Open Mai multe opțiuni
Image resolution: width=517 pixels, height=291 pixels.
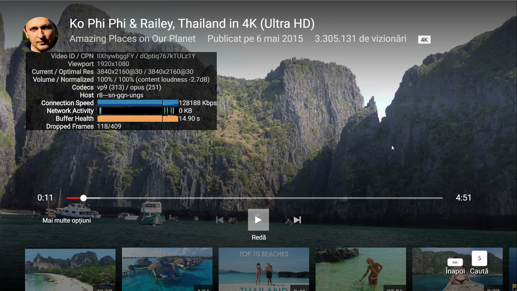67,220
